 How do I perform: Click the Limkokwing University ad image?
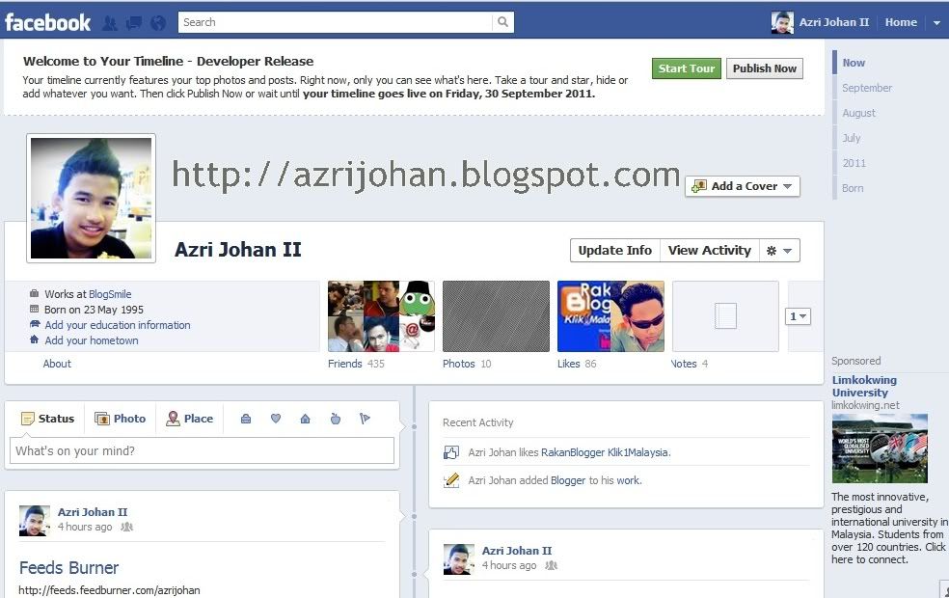click(880, 448)
